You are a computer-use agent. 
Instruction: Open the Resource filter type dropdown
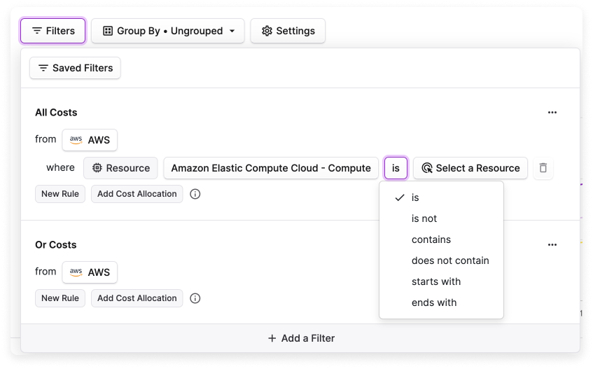pyautogui.click(x=120, y=168)
